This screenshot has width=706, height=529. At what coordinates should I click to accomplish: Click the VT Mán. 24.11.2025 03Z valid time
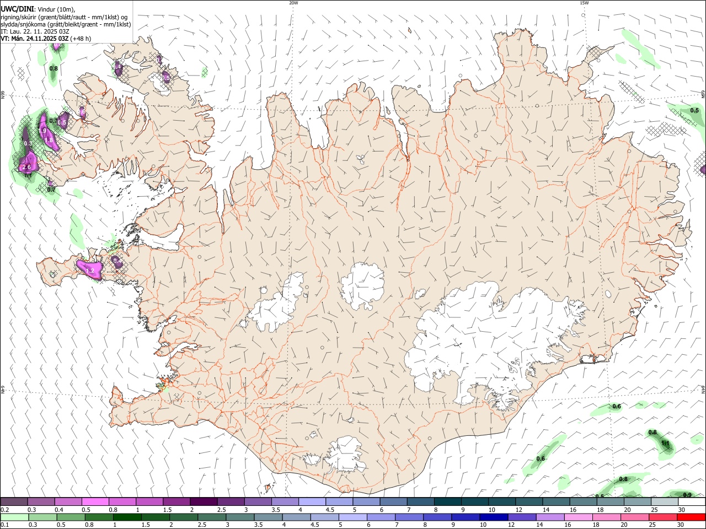[35, 39]
